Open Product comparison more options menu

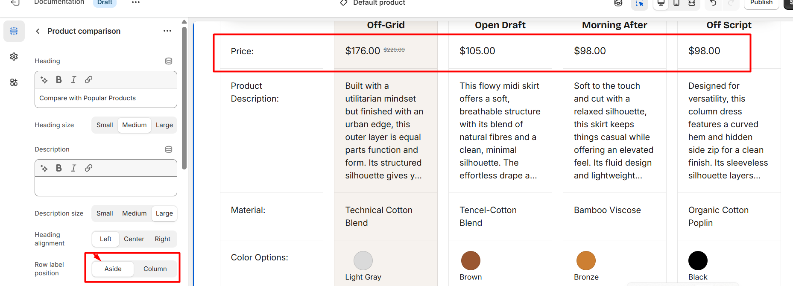[167, 31]
